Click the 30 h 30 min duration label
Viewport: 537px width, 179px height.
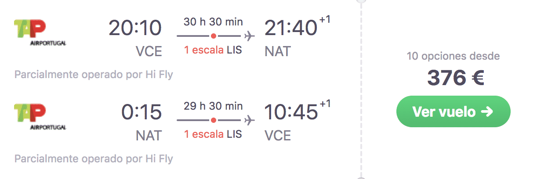click(213, 22)
